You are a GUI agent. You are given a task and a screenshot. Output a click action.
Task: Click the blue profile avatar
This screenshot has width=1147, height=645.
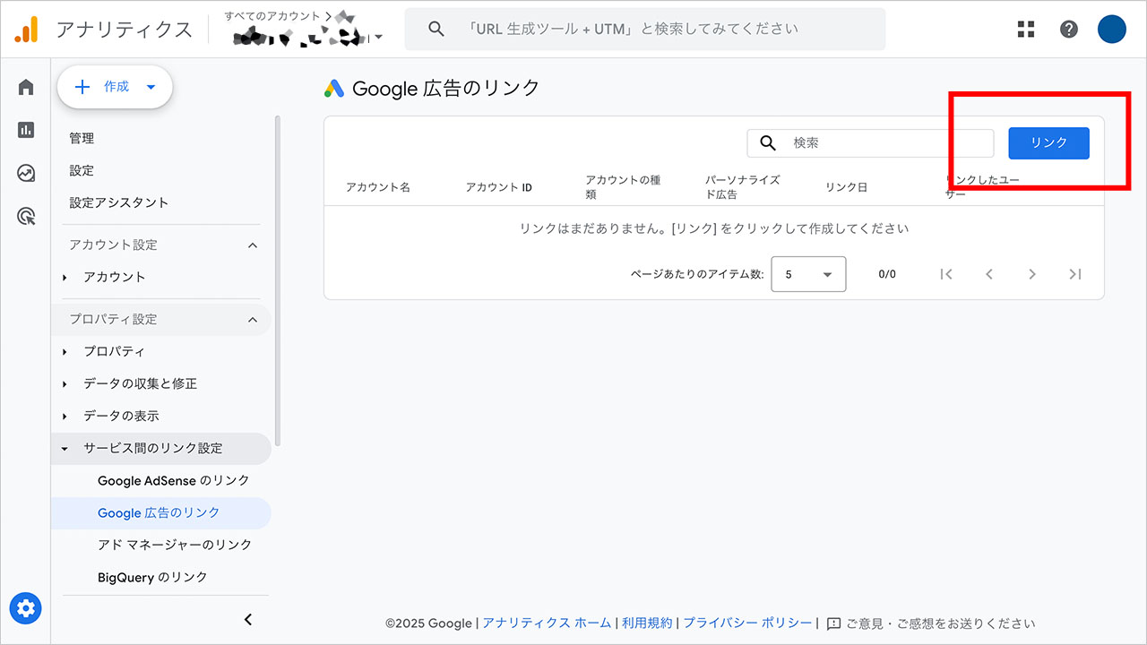pos(1111,29)
